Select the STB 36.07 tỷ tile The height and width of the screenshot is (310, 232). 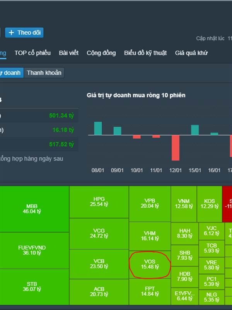34,287
